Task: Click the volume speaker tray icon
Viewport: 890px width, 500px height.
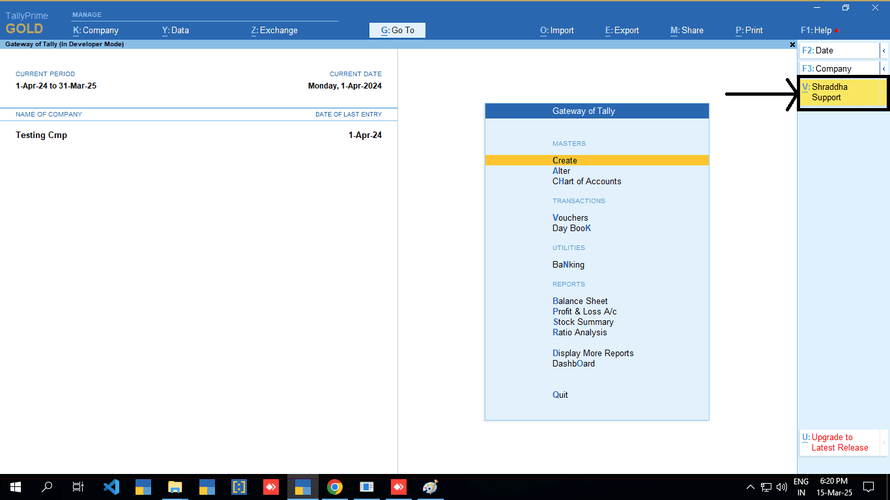Action: coord(782,486)
